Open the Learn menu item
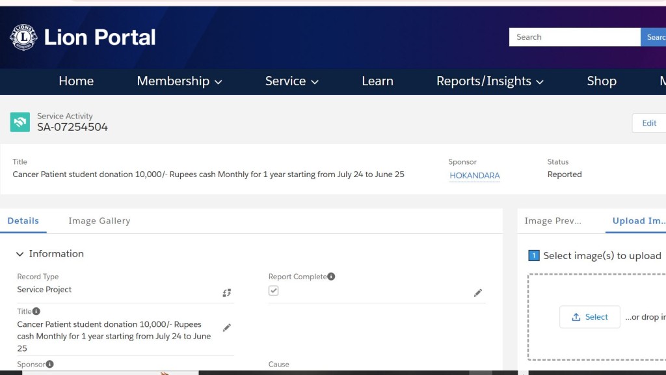This screenshot has height=375, width=666. (x=378, y=81)
